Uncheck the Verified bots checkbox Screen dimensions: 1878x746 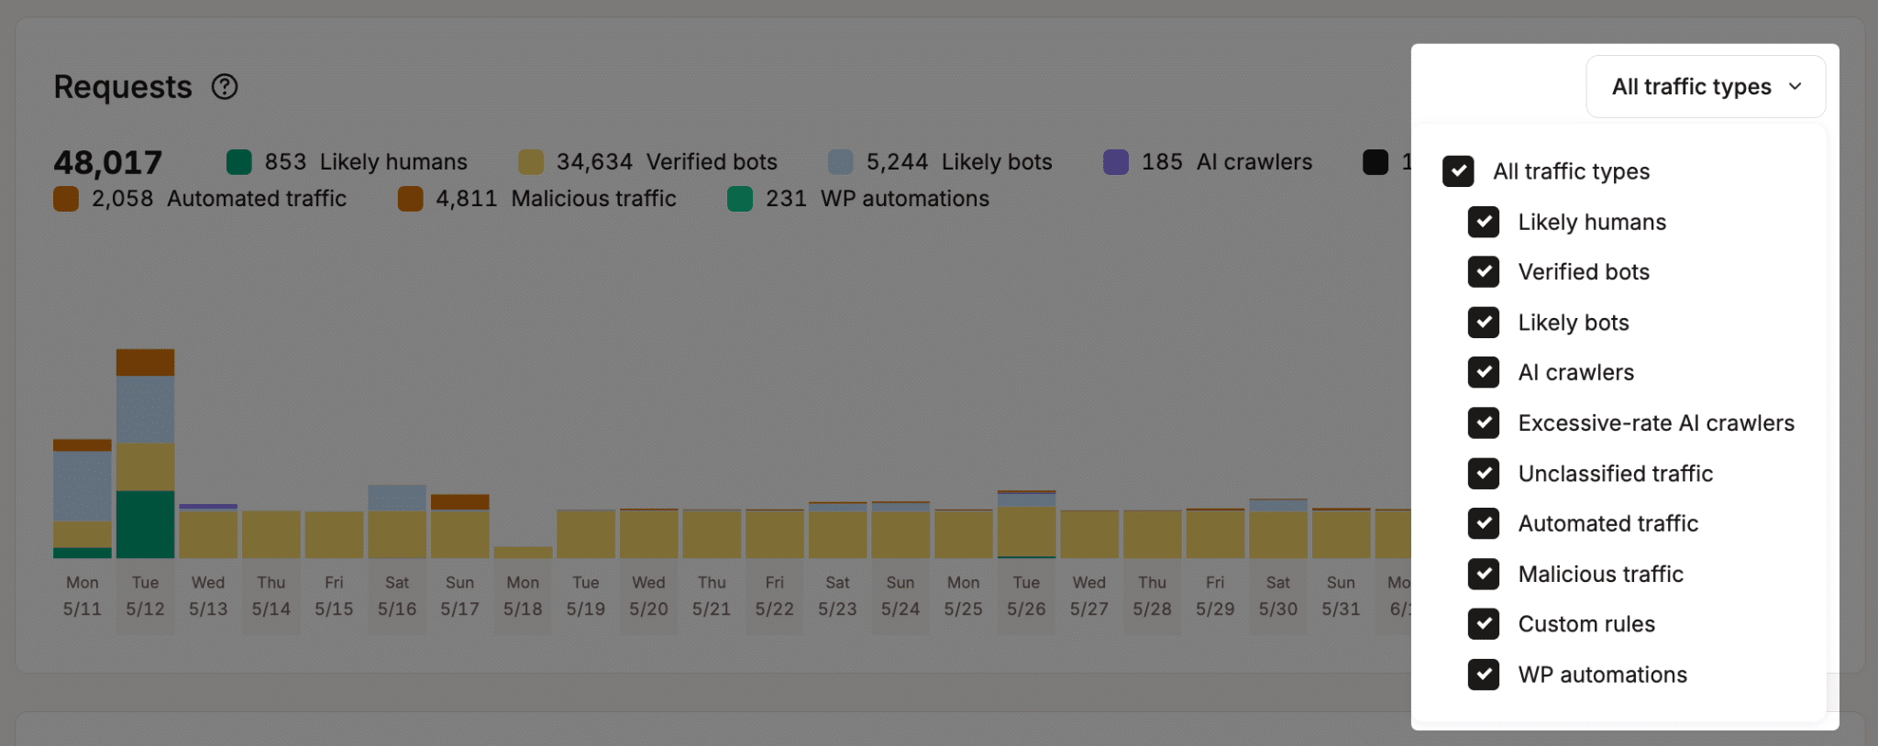[x=1484, y=272]
